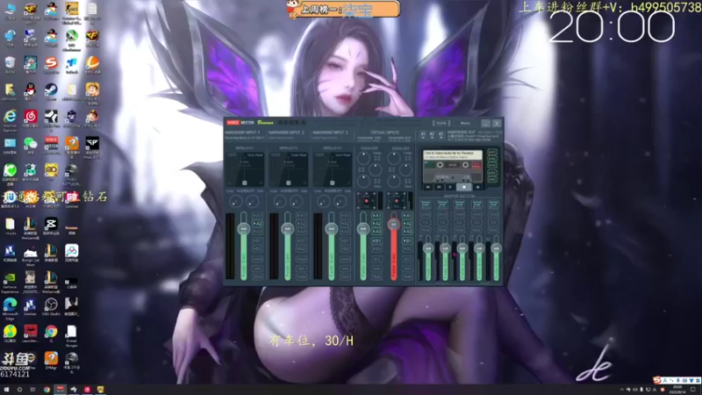This screenshot has width=702, height=395.
Task: Open the OBS Studio desktop icon
Action: pyautogui.click(x=51, y=306)
